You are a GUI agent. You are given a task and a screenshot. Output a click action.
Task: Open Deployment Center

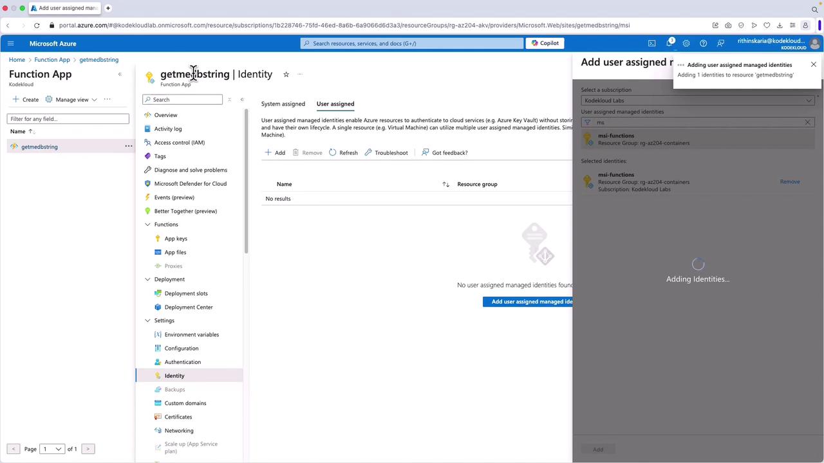pyautogui.click(x=189, y=307)
